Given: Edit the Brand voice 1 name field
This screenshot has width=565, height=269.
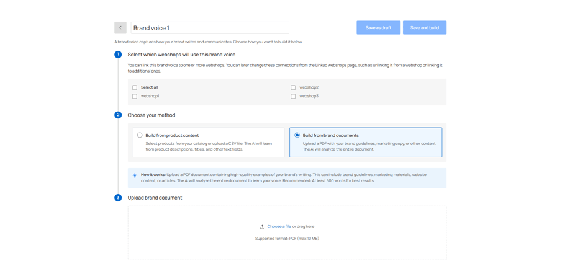Looking at the screenshot, I should [x=210, y=28].
